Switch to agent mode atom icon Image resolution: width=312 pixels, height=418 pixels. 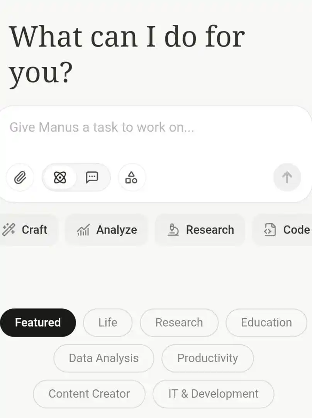[x=60, y=177]
